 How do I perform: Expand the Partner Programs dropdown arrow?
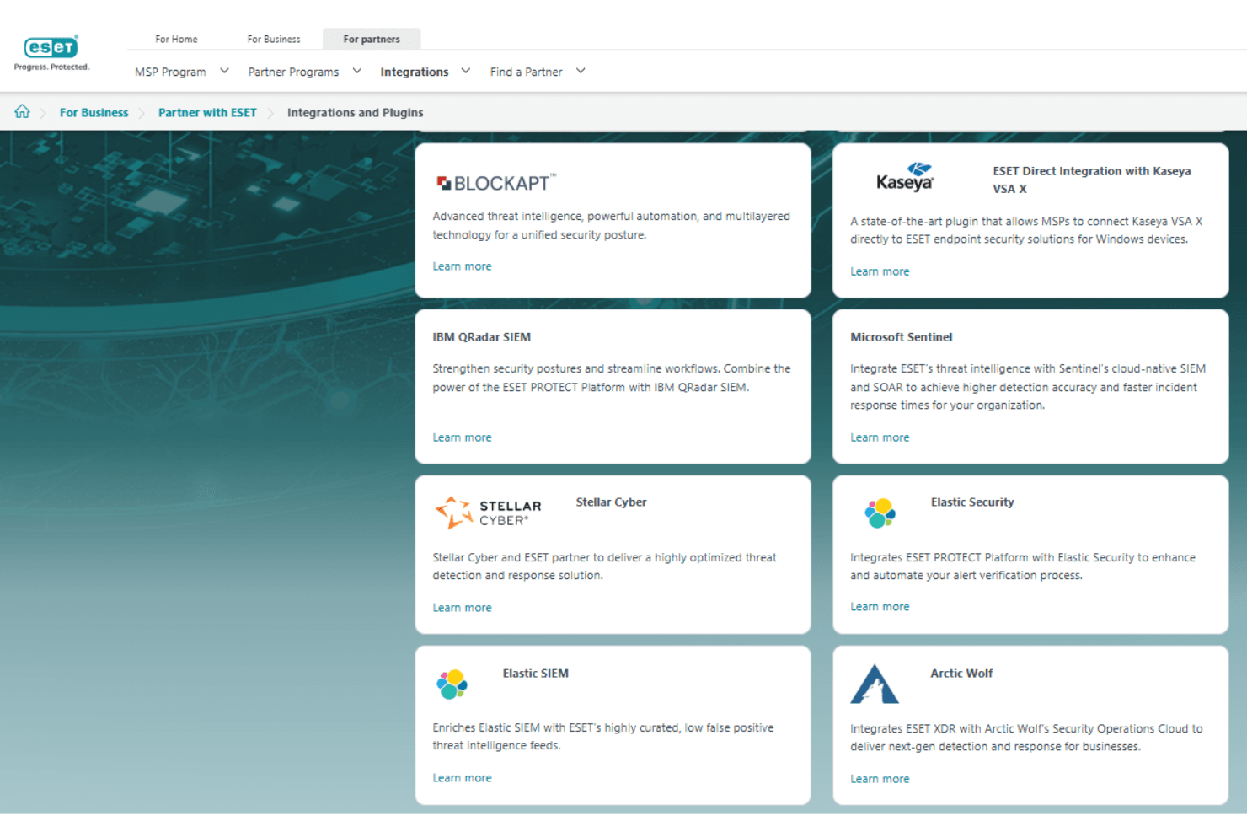(357, 71)
